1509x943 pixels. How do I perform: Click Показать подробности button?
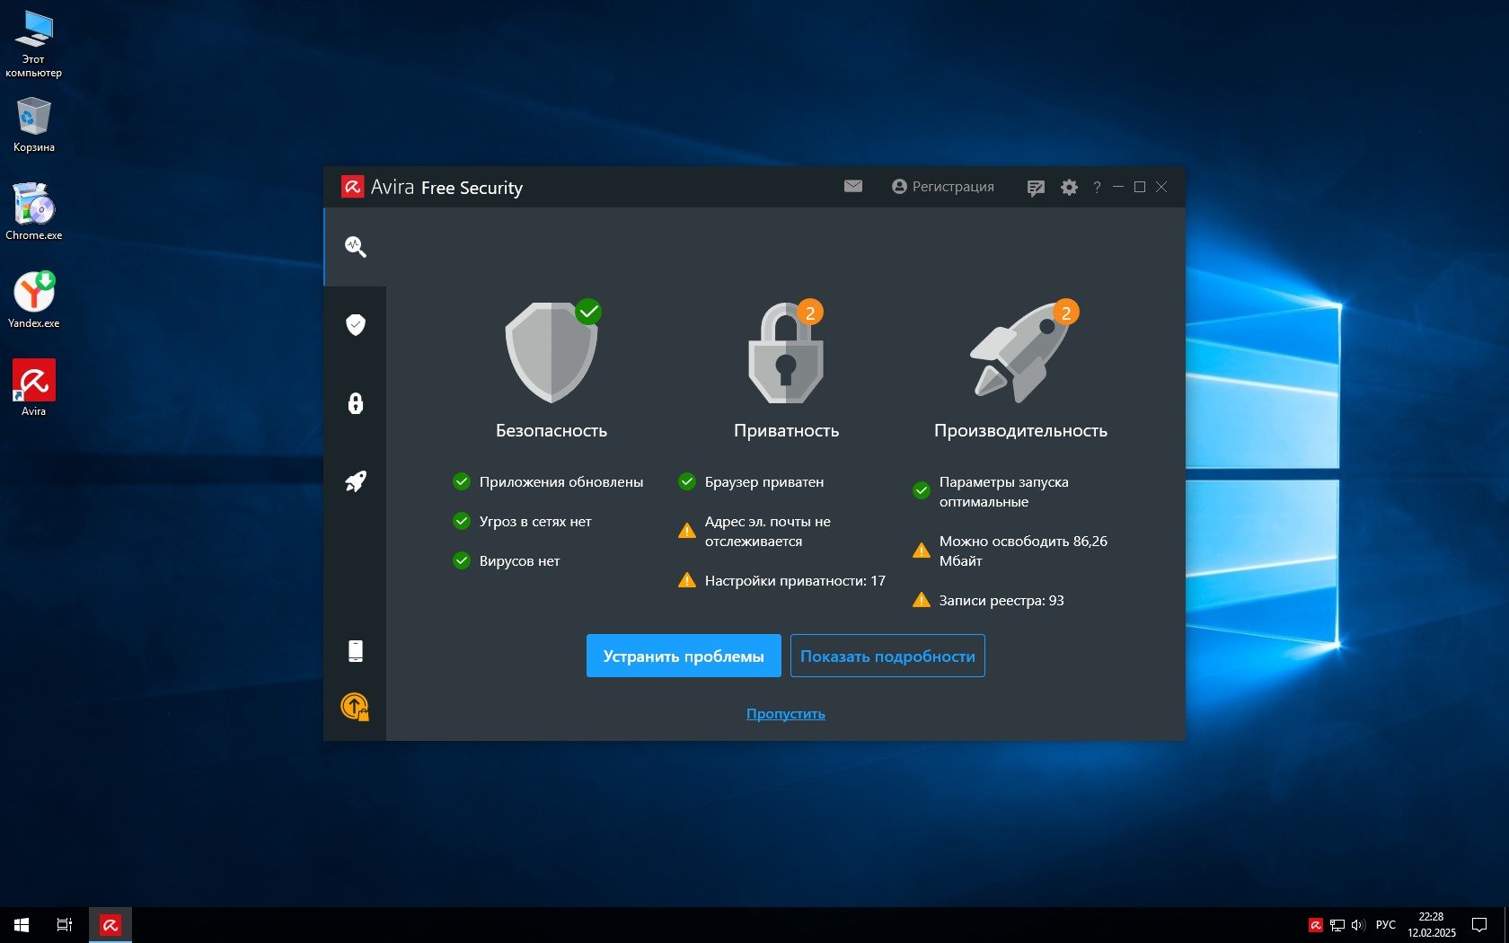coord(887,657)
